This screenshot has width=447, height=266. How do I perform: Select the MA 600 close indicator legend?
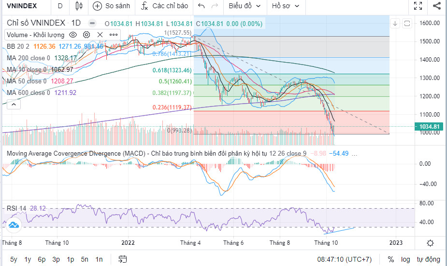pyautogui.click(x=28, y=93)
